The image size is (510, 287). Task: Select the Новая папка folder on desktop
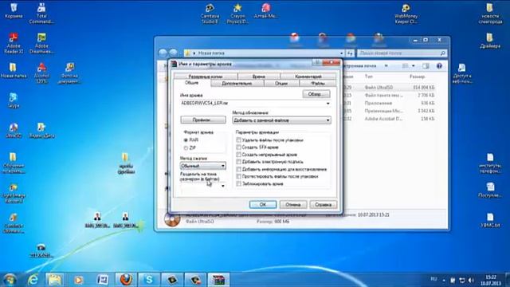pos(14,71)
